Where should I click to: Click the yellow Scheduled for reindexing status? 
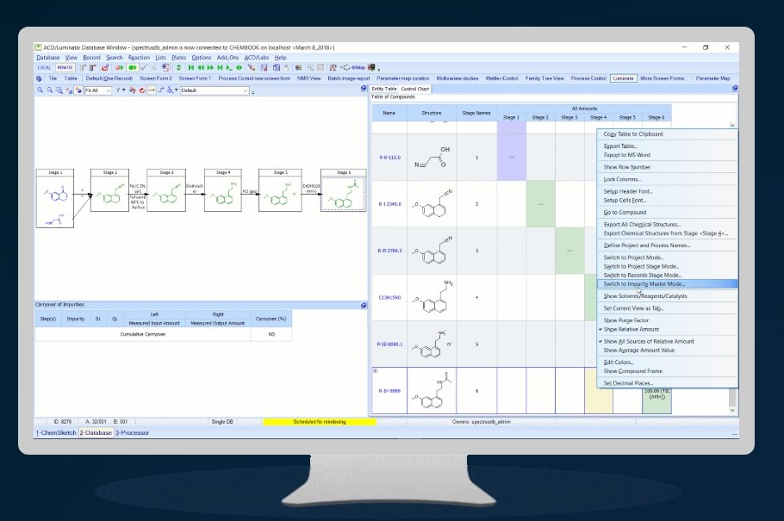pyautogui.click(x=319, y=421)
